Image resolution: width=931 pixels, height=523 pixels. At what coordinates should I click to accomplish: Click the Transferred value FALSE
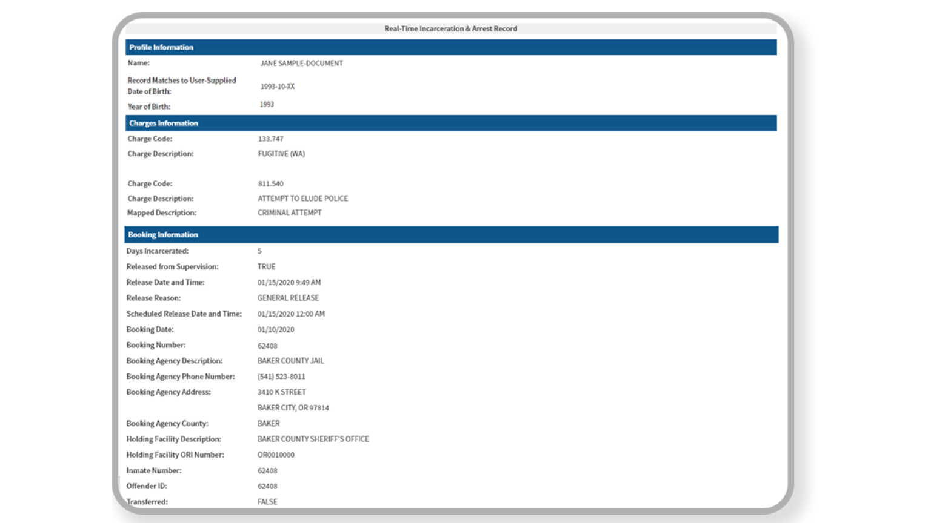pyautogui.click(x=267, y=502)
